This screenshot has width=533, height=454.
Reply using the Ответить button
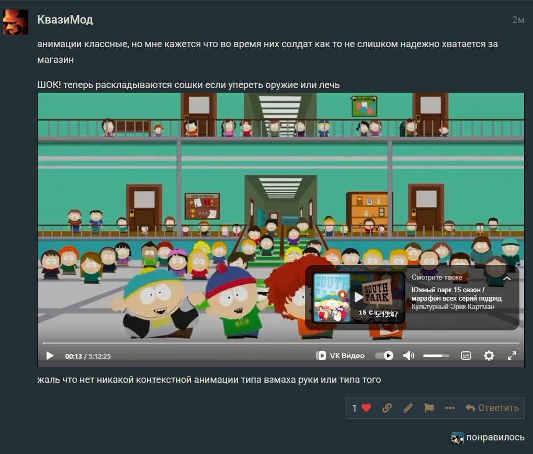(492, 408)
